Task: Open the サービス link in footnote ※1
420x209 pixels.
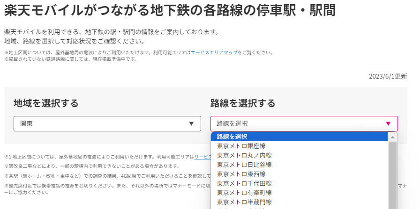Action: point(202,157)
